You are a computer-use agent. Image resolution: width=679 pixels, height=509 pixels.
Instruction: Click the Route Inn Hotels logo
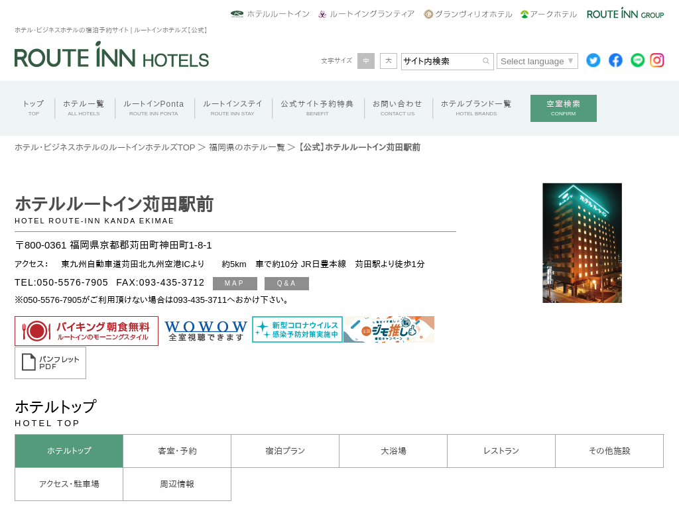pos(111,55)
